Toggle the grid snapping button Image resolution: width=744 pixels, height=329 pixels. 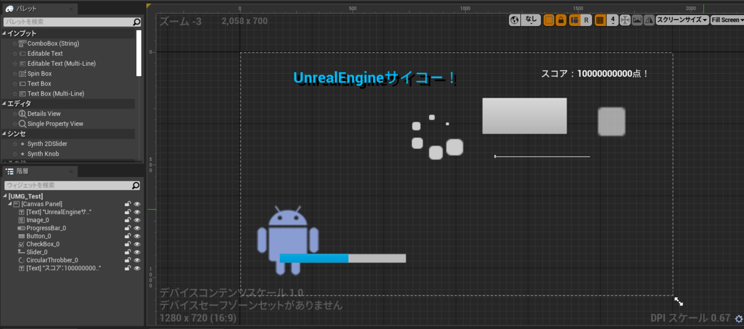point(600,20)
